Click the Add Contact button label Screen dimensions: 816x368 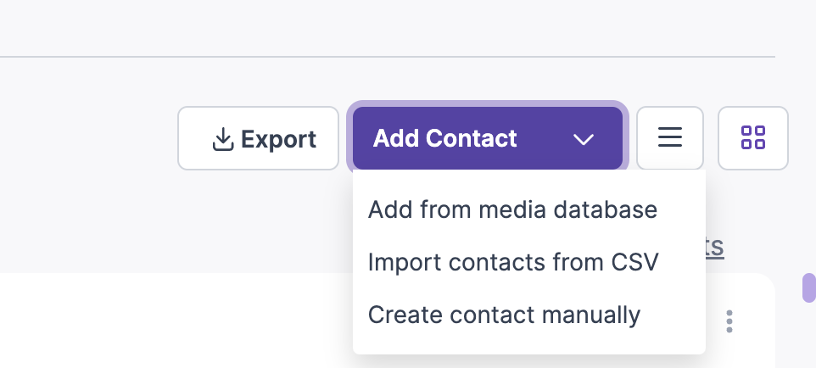tap(445, 138)
